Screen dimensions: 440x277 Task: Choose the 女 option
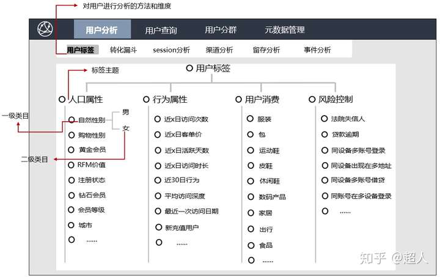pyautogui.click(x=125, y=128)
